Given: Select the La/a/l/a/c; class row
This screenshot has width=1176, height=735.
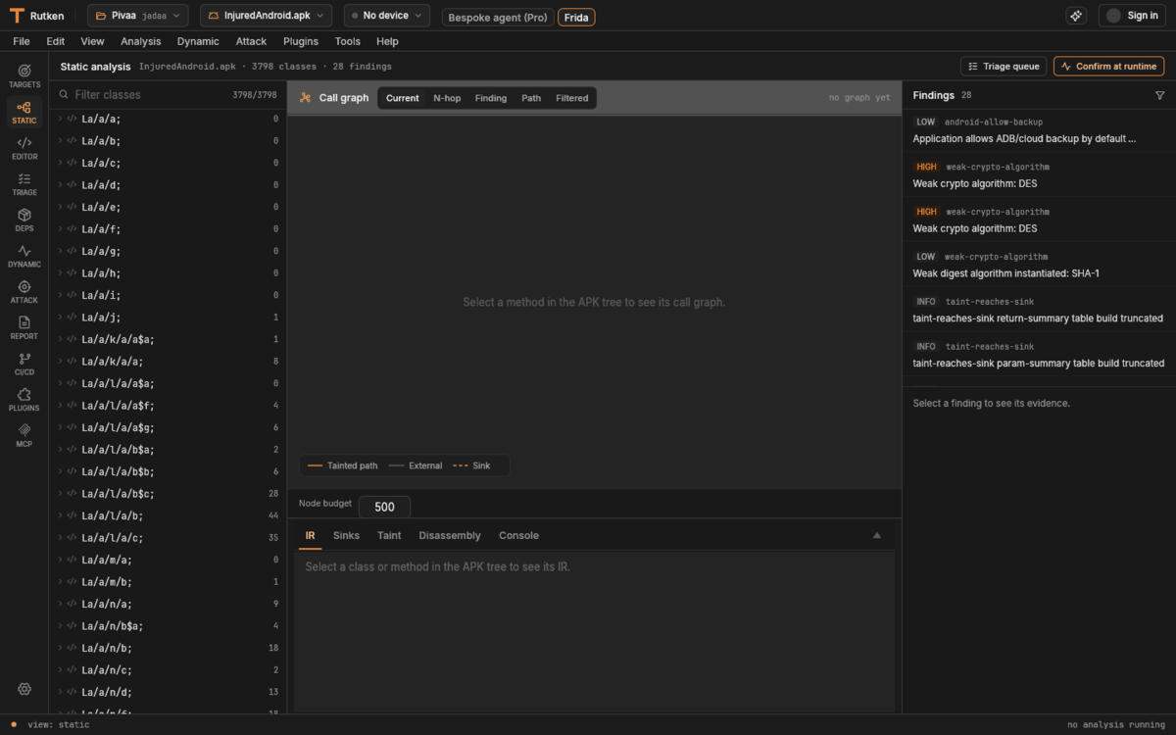Looking at the screenshot, I should 168,538.
